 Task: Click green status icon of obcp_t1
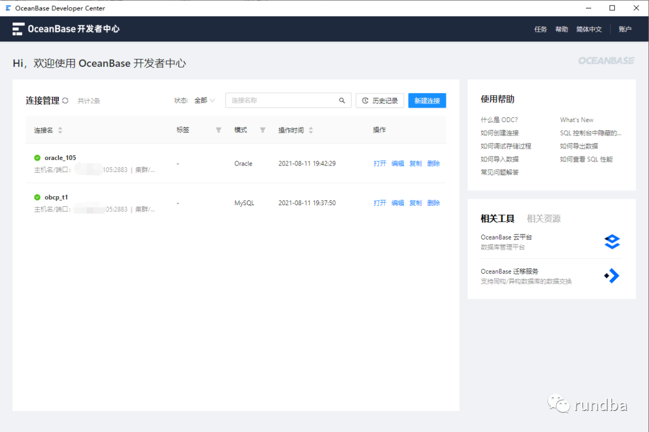(x=37, y=197)
